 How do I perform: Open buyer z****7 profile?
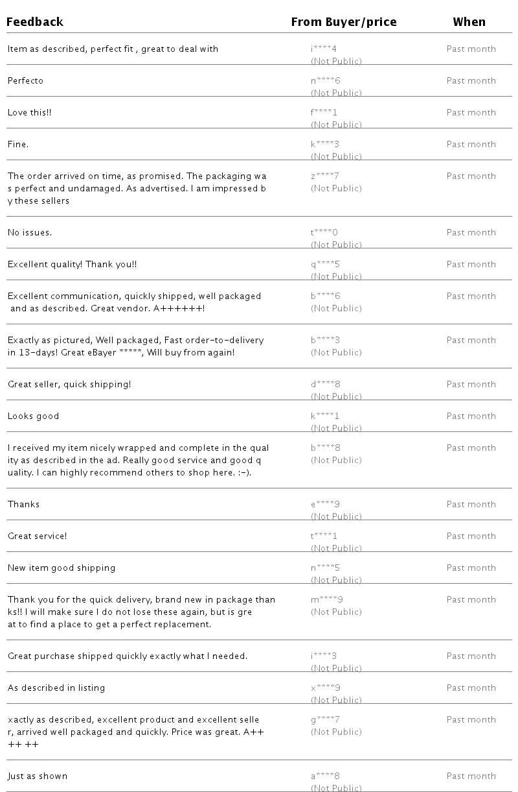[325, 176]
